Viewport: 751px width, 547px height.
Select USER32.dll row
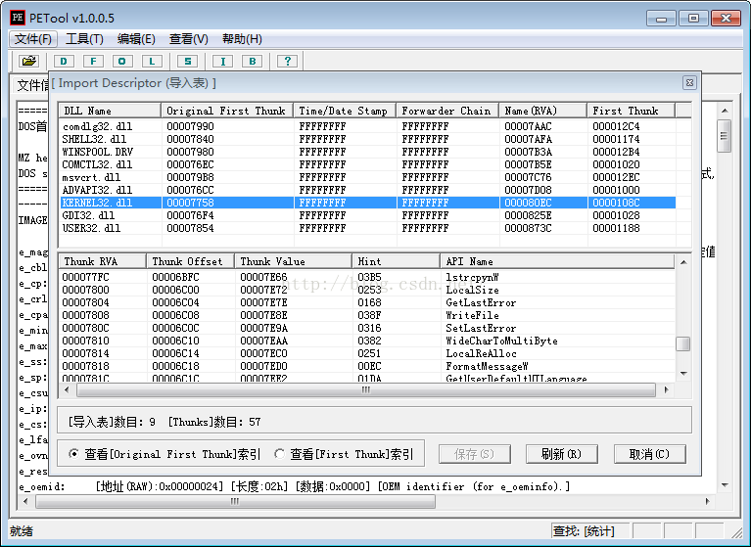(368, 228)
